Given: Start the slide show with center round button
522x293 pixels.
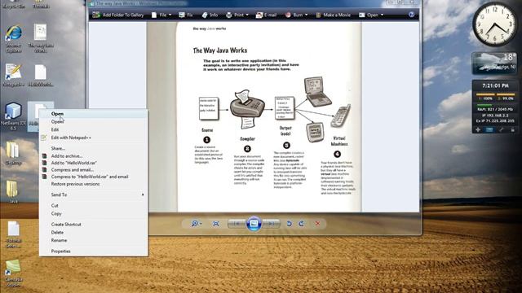Looking at the screenshot, I should coord(254,224).
